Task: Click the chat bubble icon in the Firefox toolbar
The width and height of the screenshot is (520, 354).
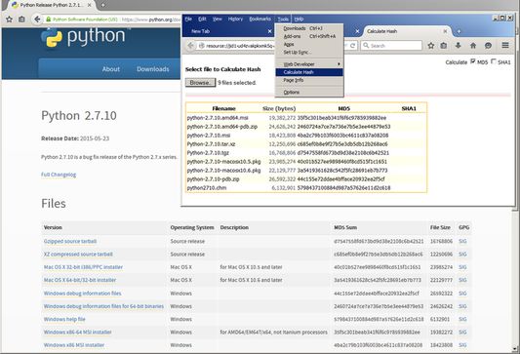Action: (x=488, y=46)
